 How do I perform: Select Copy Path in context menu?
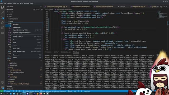[27, 49]
